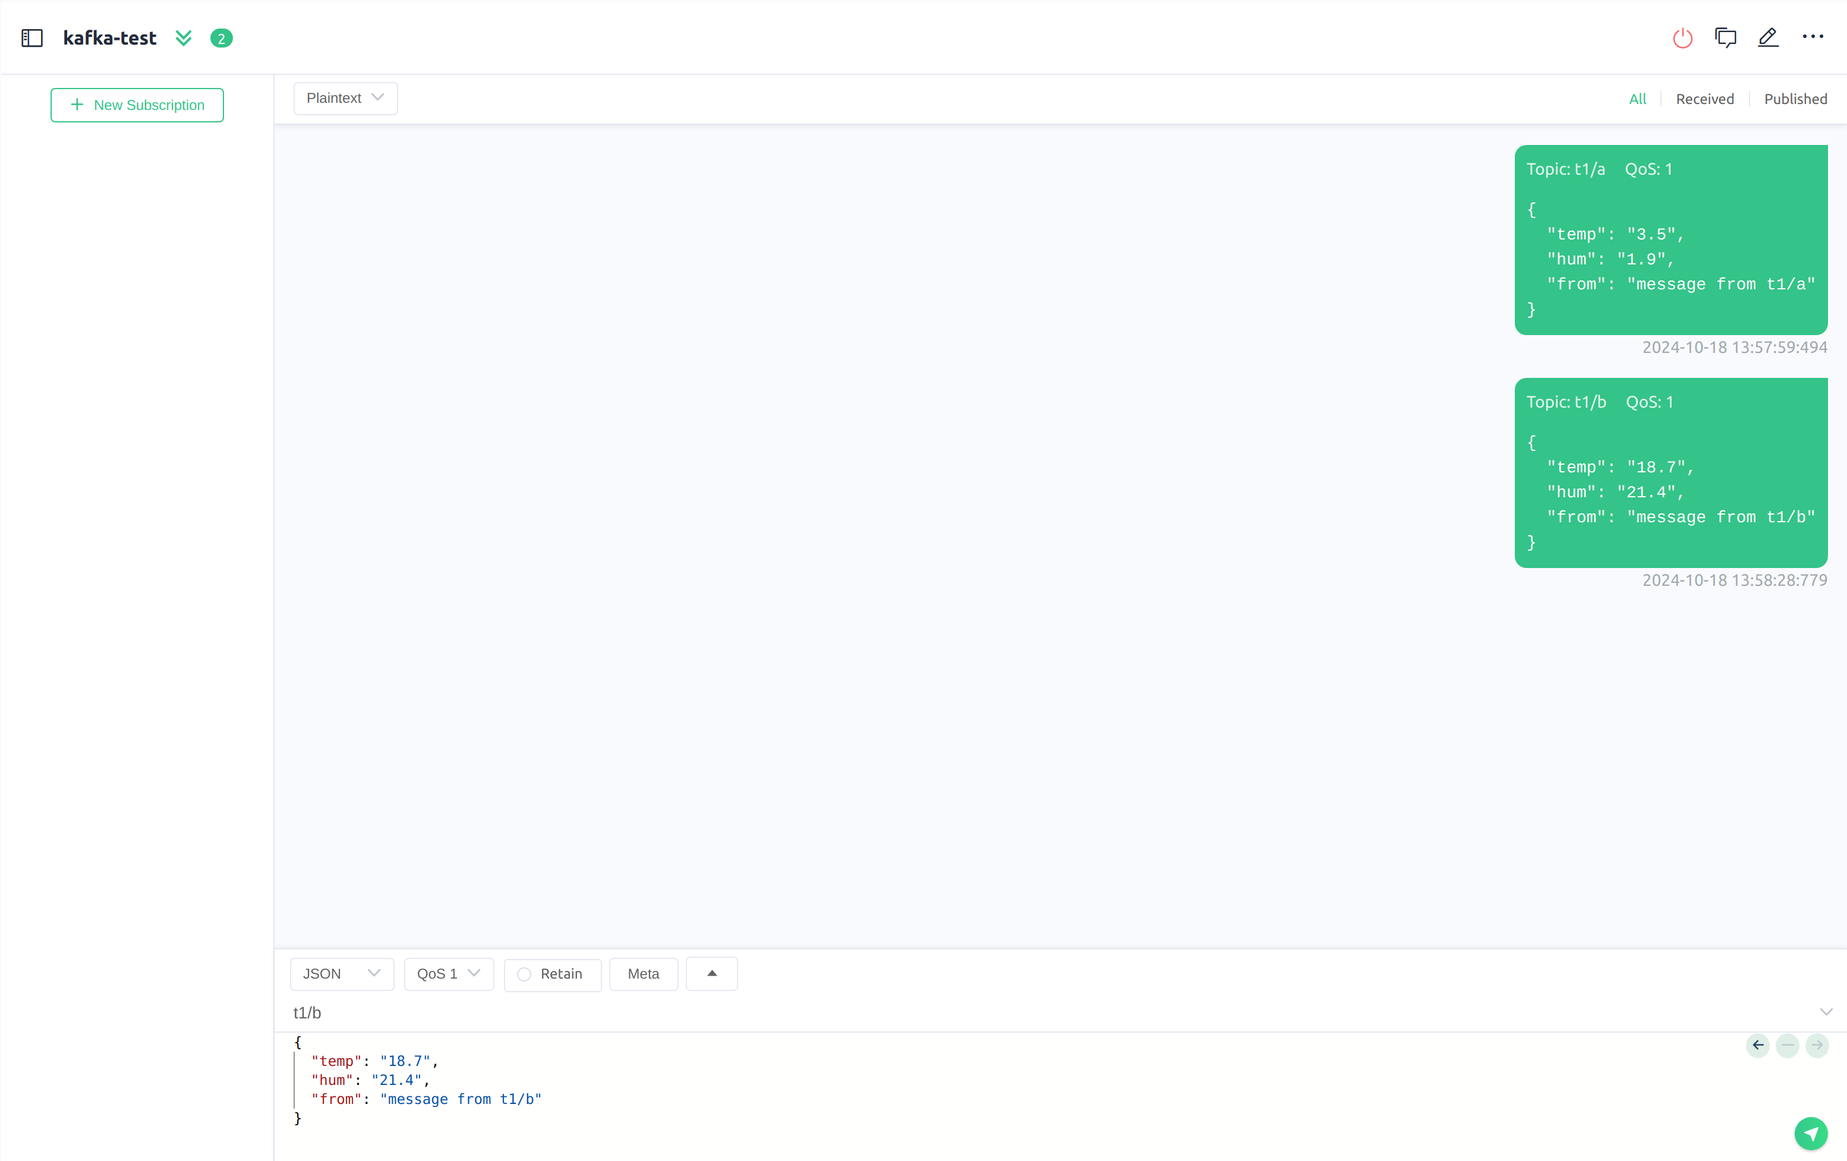The image size is (1847, 1161).
Task: Click the power/disconnect icon
Action: 1682,37
